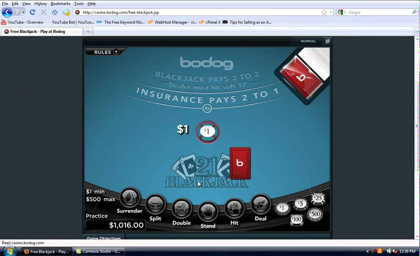420x256 pixels.
Task: Click the stop loading X icon
Action: click(44, 12)
